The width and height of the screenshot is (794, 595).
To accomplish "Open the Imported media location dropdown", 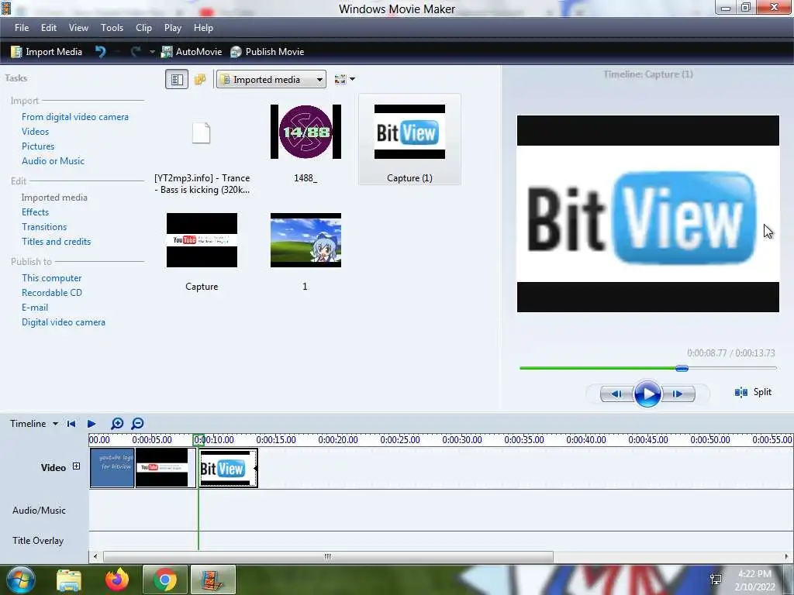I will point(271,80).
